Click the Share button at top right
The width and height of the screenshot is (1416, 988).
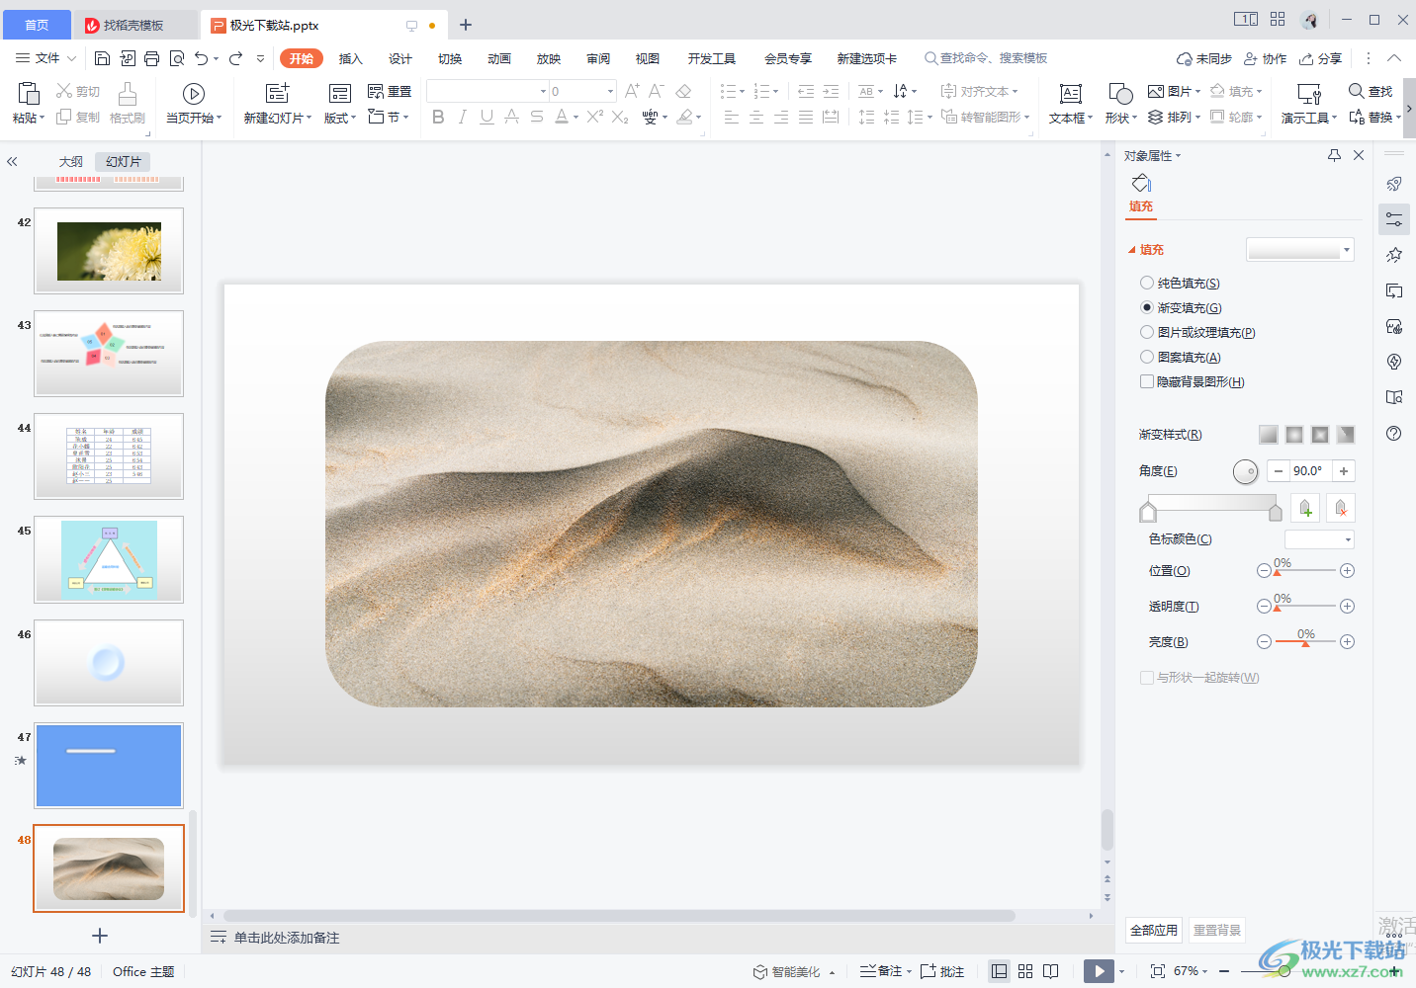click(x=1321, y=58)
